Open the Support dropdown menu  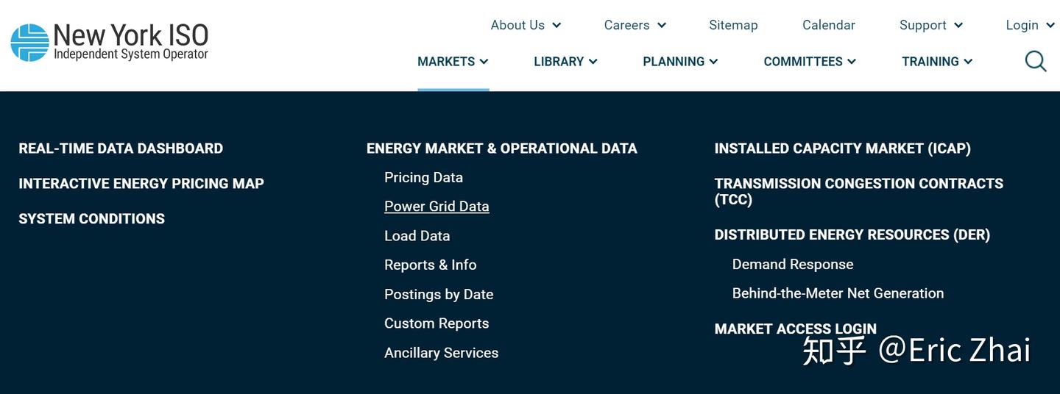pos(930,25)
